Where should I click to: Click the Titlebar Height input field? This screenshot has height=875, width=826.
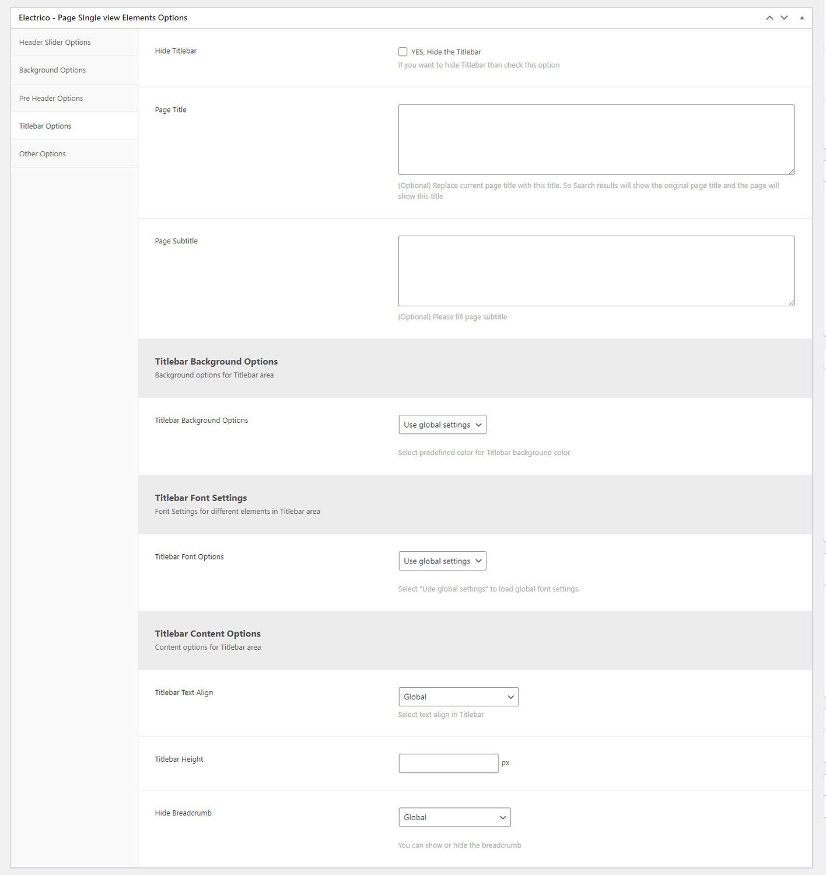[448, 763]
